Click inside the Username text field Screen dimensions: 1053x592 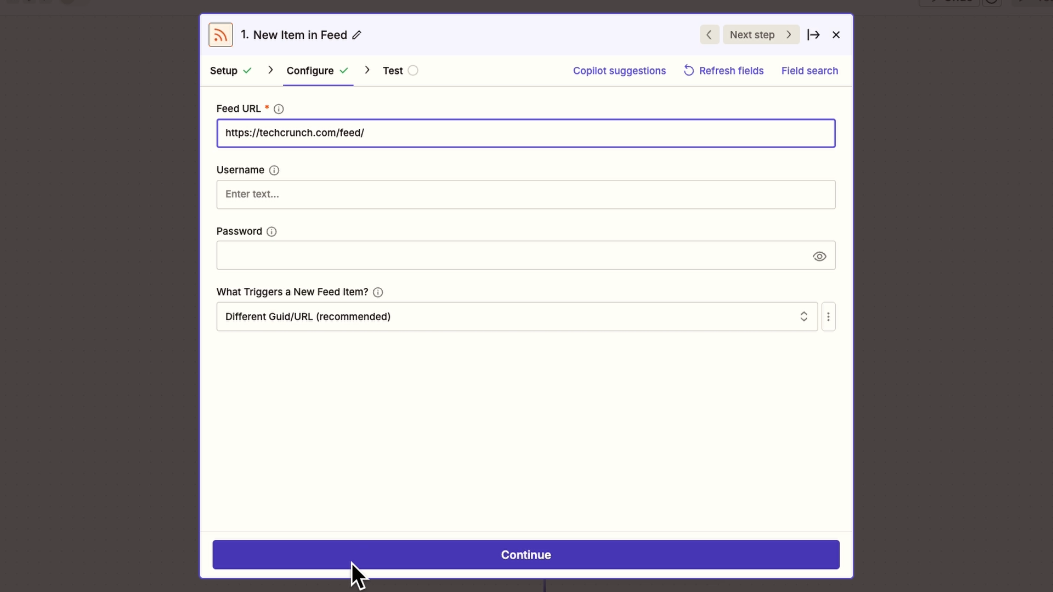click(x=525, y=195)
